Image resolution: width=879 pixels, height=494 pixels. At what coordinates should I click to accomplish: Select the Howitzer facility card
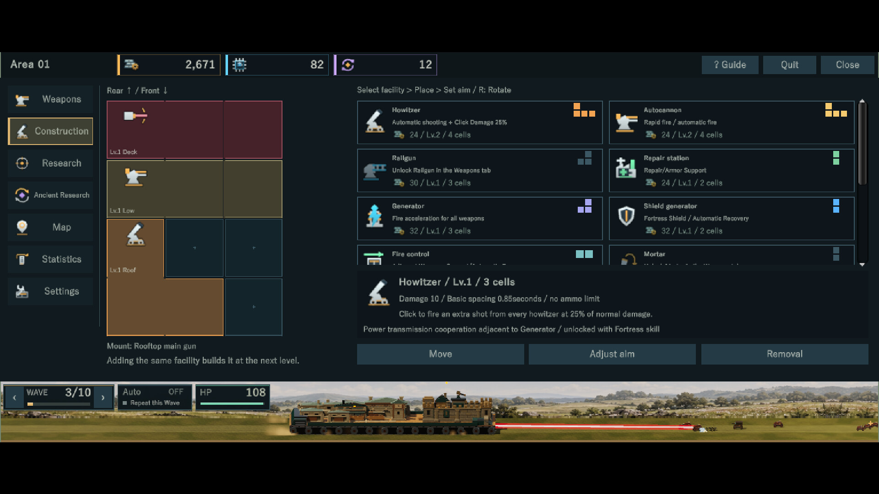[480, 123]
